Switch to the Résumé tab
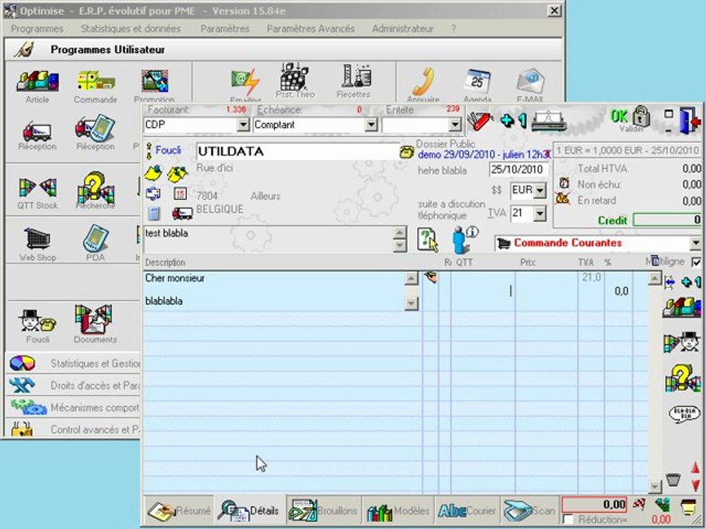 (179, 511)
